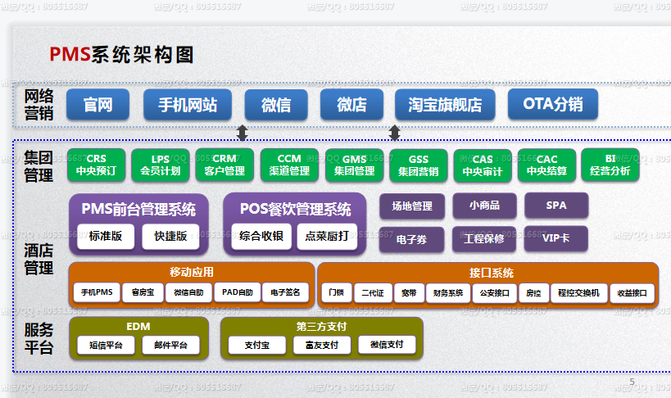Choose the 快捷版 option box

[x=170, y=236]
